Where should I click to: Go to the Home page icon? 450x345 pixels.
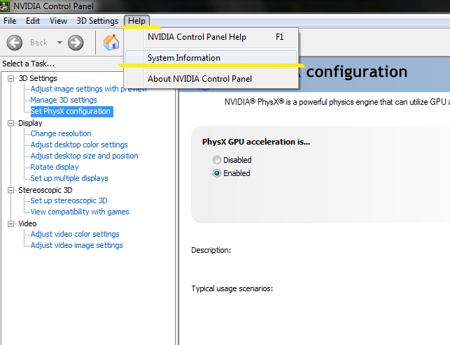[111, 43]
